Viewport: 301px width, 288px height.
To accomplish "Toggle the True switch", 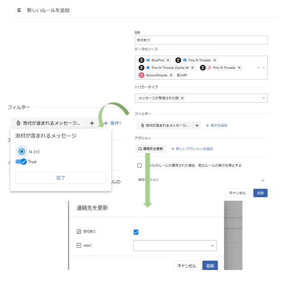I will (21, 162).
